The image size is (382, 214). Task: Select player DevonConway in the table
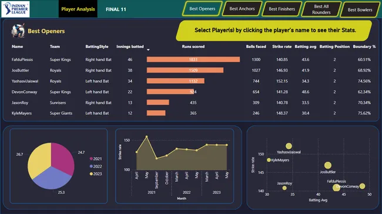pyautogui.click(x=24, y=92)
